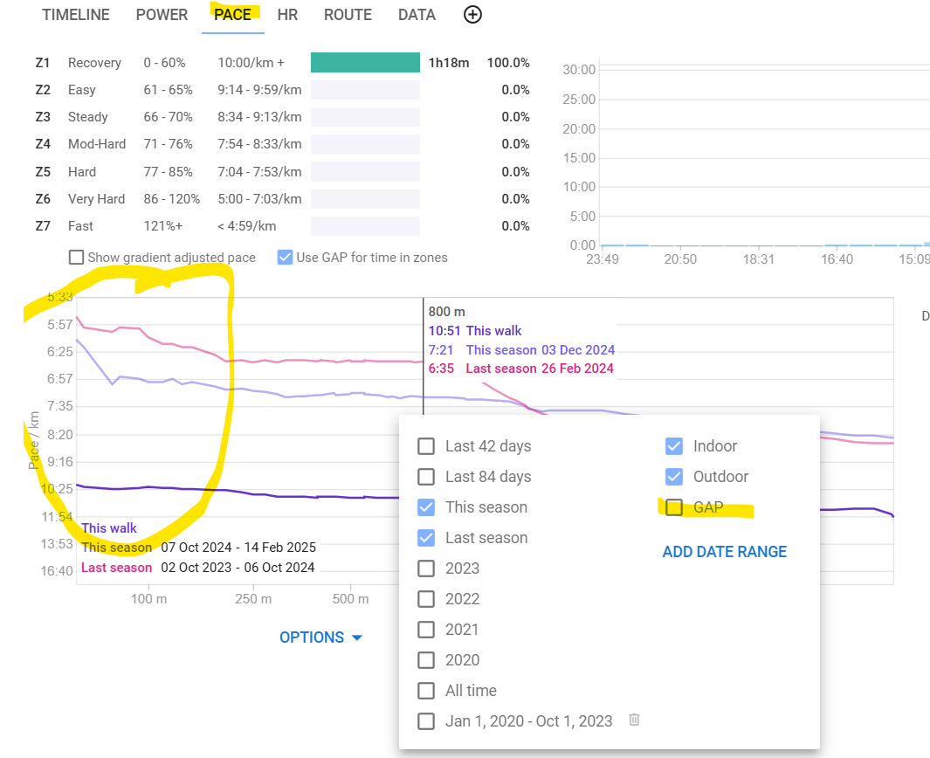This screenshot has width=930, height=758.
Task: Open the OPTIONS dropdown
Action: (320, 637)
